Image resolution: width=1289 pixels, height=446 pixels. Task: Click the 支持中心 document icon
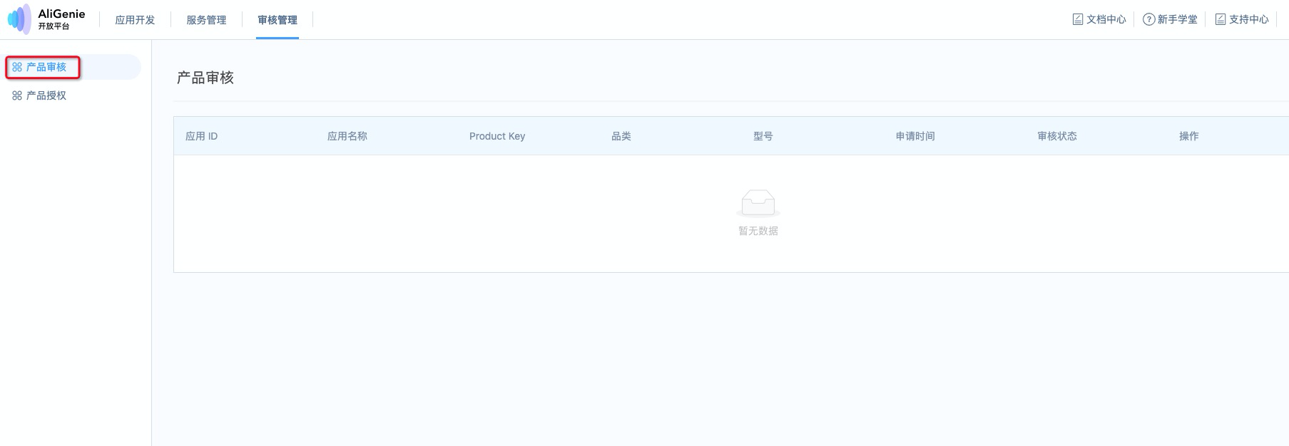point(1221,19)
